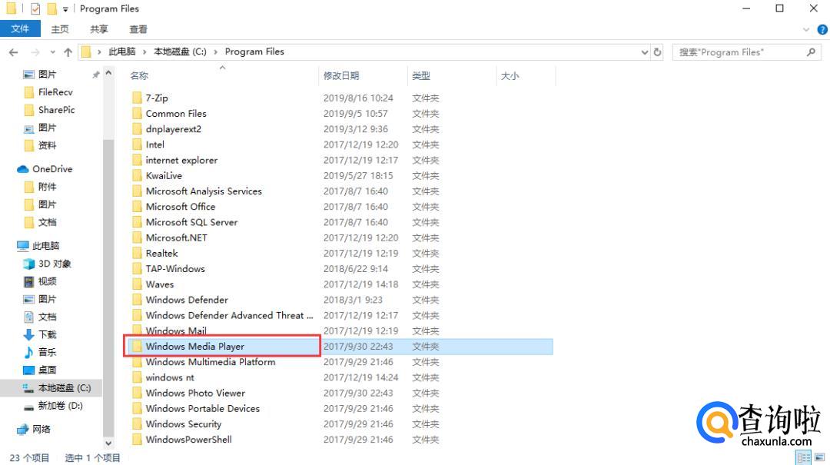This screenshot has height=465, width=830.
Task: Open the address bar history dropdown
Action: 644,52
